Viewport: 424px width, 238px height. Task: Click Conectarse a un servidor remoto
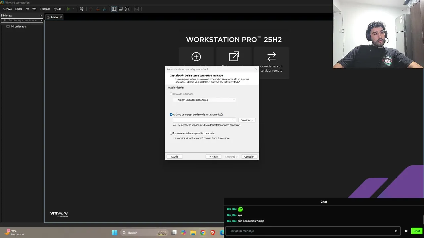point(271,63)
